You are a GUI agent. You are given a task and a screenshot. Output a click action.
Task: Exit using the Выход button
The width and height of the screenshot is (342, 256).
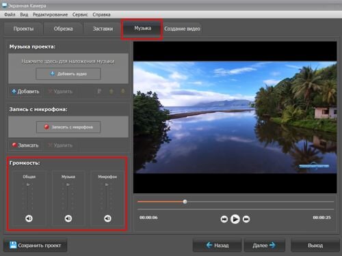[x=315, y=245]
